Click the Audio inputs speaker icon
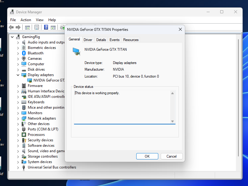248x186 pixels. (24, 42)
